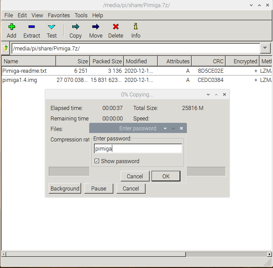Screen dimensions: 273x268
Task: Click Pause button in Copying dialog
Action: click(x=99, y=188)
